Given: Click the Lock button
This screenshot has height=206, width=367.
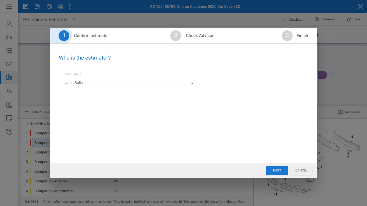Looking at the screenshot, I should [x=354, y=19].
